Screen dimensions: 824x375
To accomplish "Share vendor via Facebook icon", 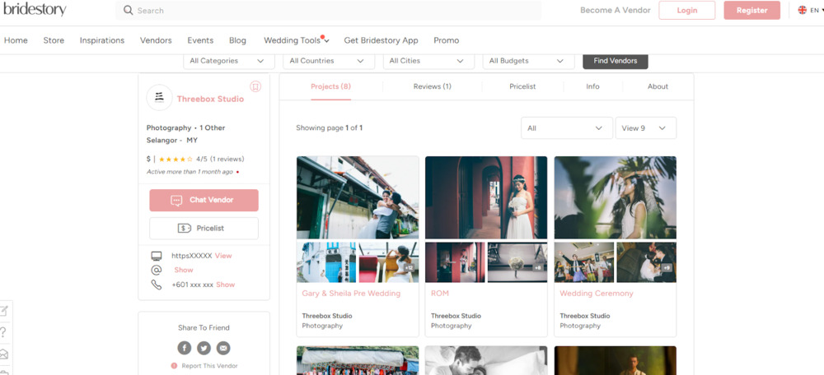I will click(185, 348).
